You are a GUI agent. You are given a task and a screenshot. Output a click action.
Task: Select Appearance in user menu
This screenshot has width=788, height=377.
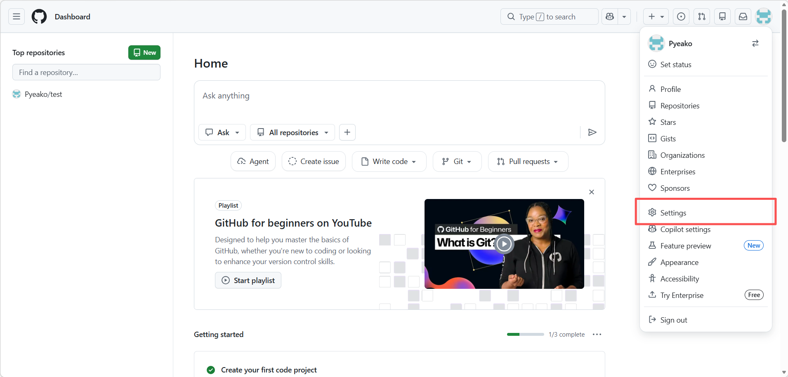coord(706,262)
